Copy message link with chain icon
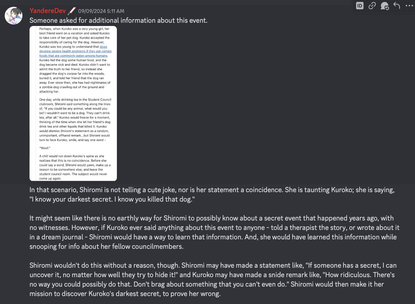The height and width of the screenshot is (304, 415). pos(372,6)
